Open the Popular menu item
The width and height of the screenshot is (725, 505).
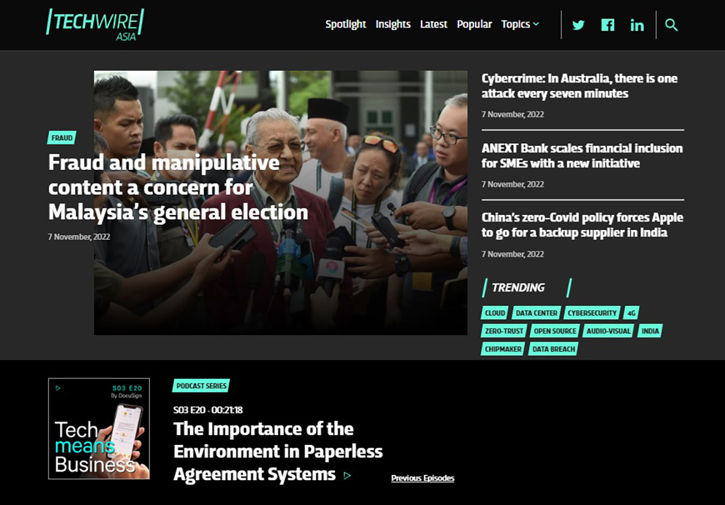coord(475,24)
